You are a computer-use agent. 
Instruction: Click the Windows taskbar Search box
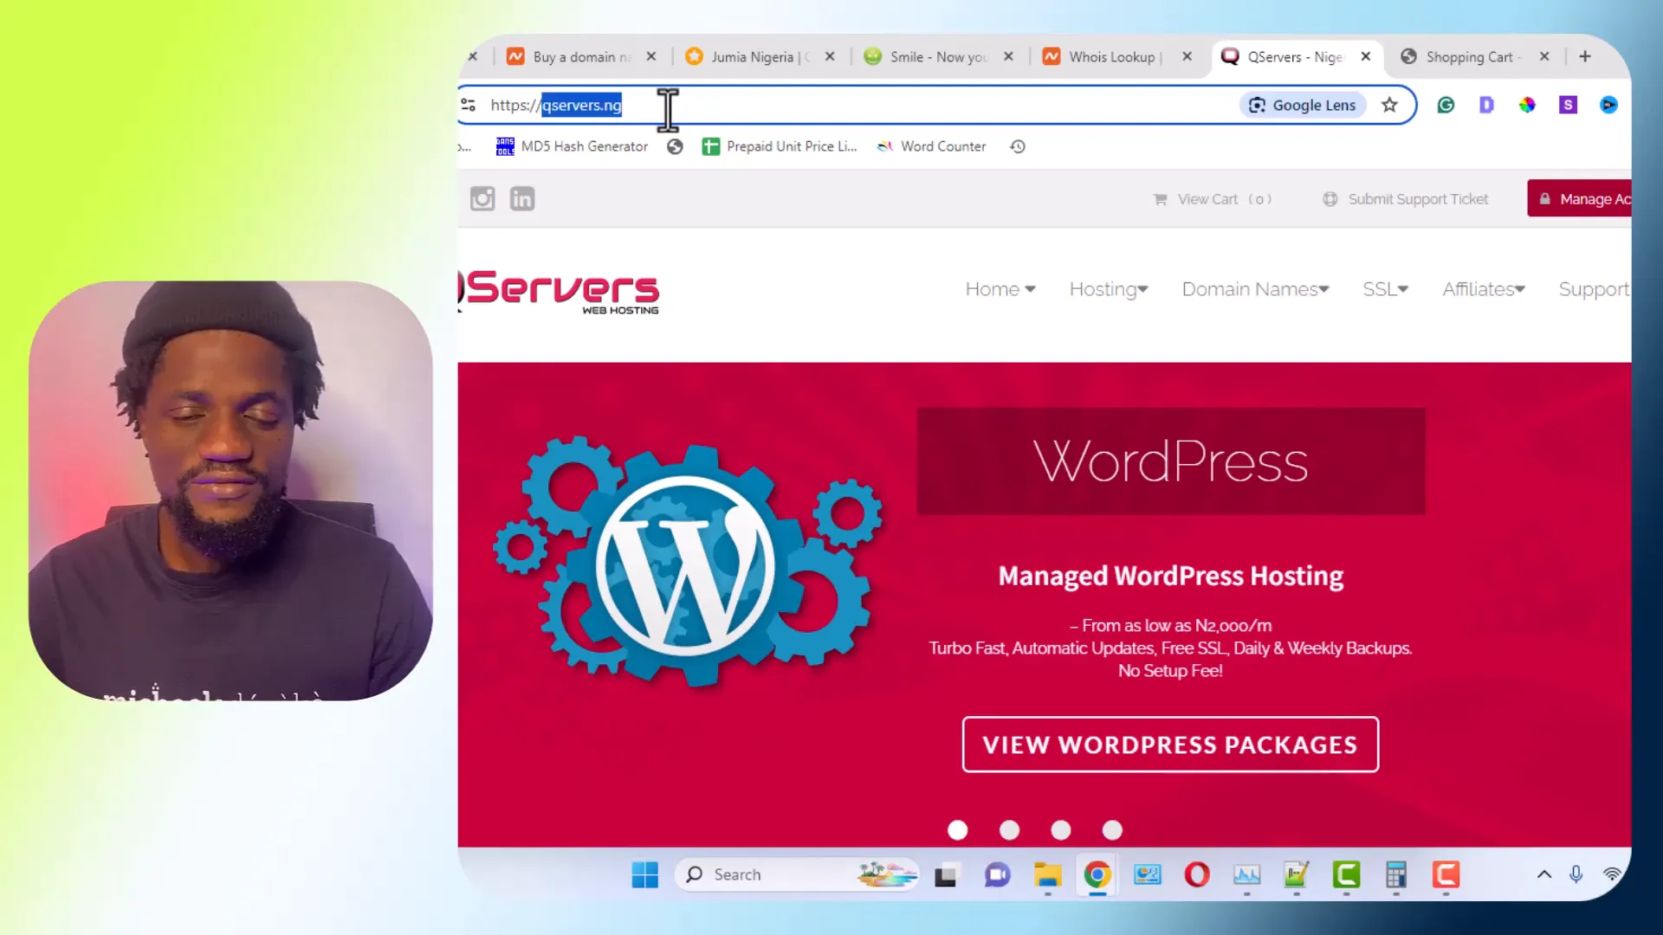[797, 875]
